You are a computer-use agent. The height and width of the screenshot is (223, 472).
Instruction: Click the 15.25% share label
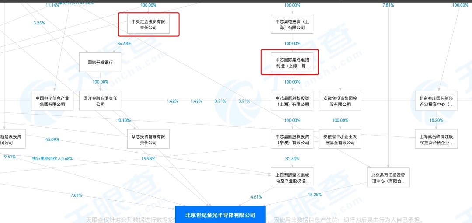pos(315,195)
